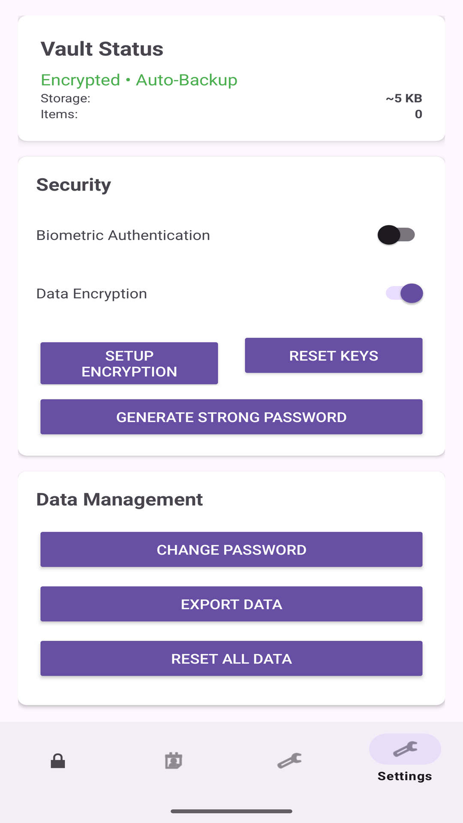Enable the Biometric Authentication switch

pos(396,235)
